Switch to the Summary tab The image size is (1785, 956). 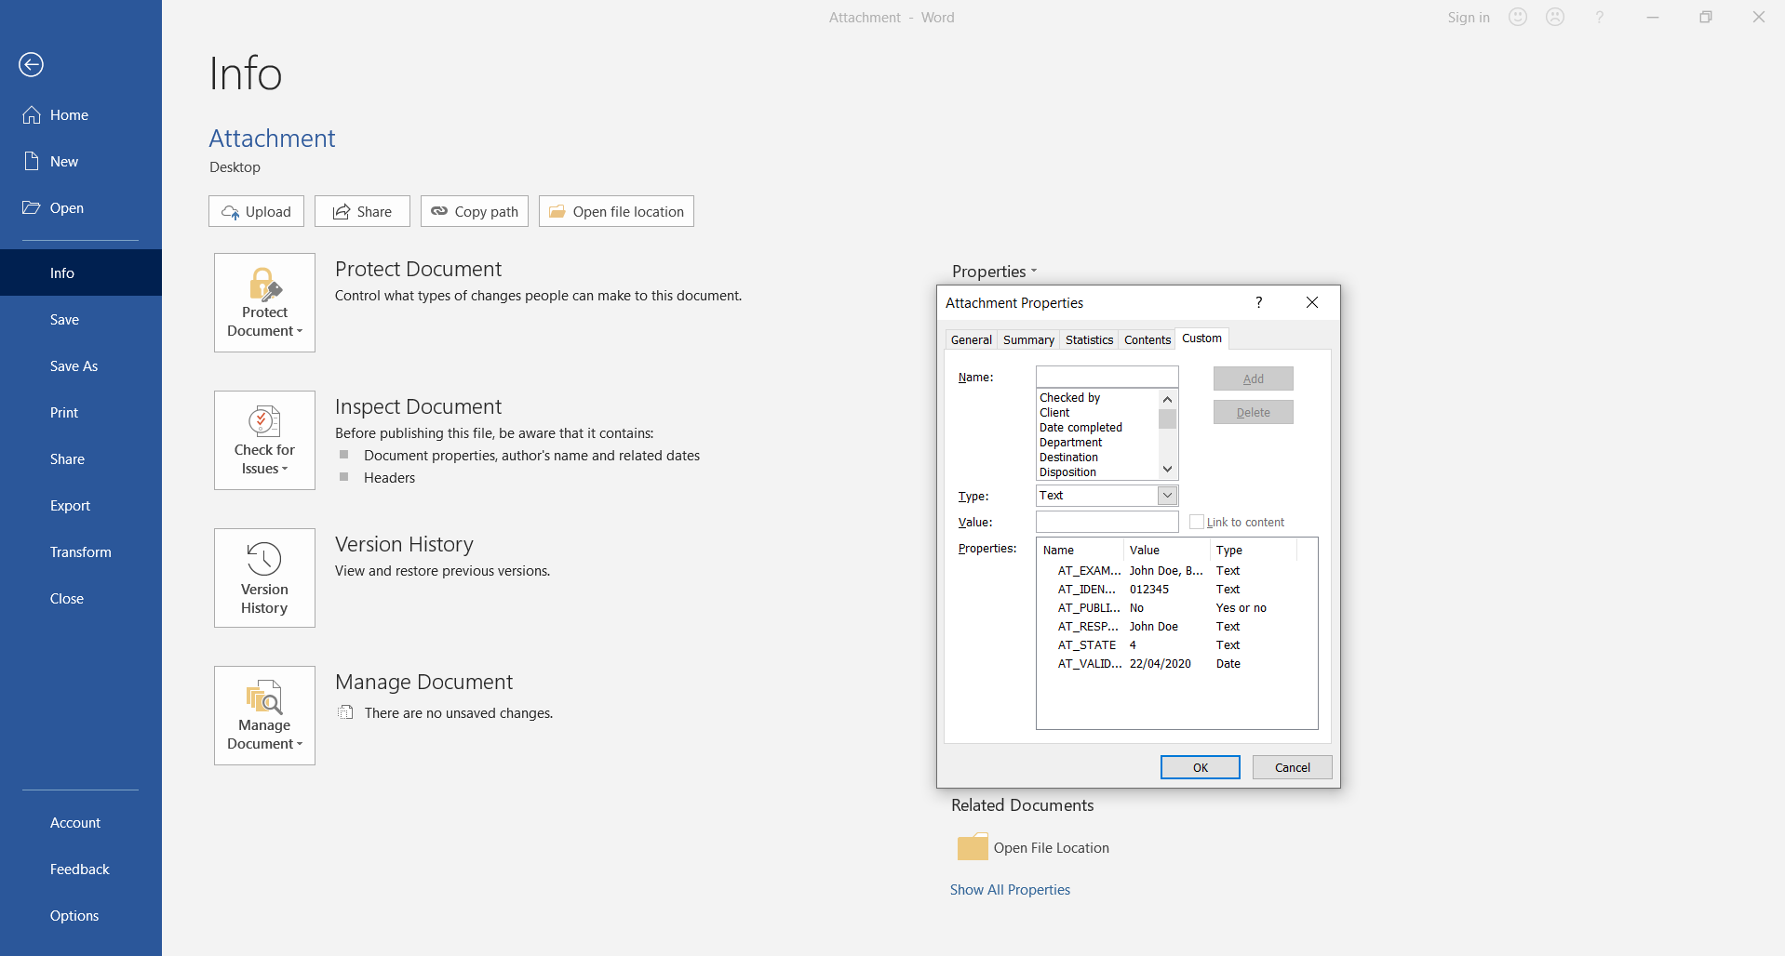pyautogui.click(x=1028, y=339)
